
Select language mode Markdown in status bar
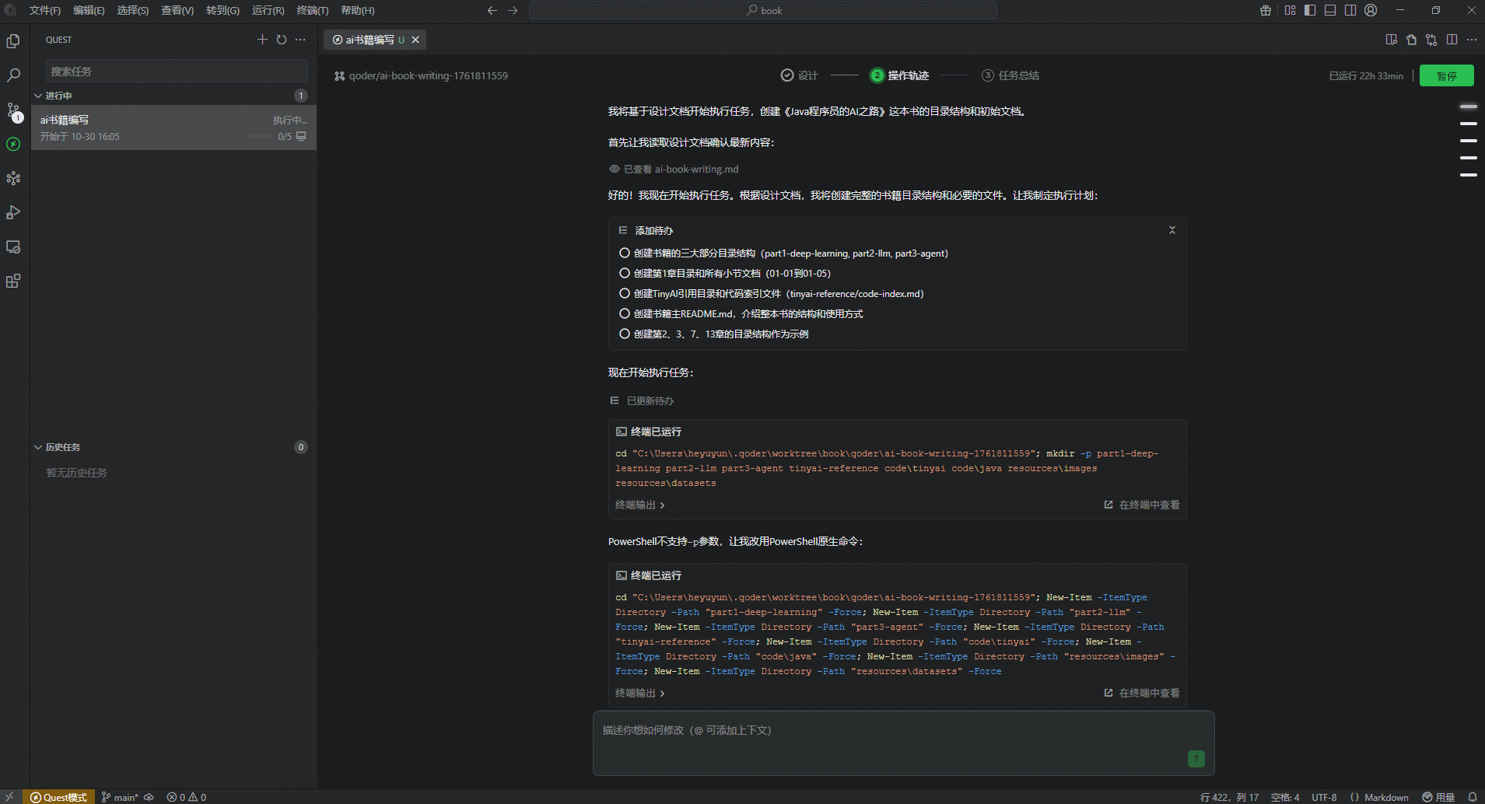point(1385,797)
